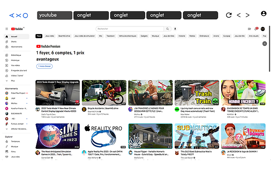Play the House Flipper speedbuild video

coord(151,136)
